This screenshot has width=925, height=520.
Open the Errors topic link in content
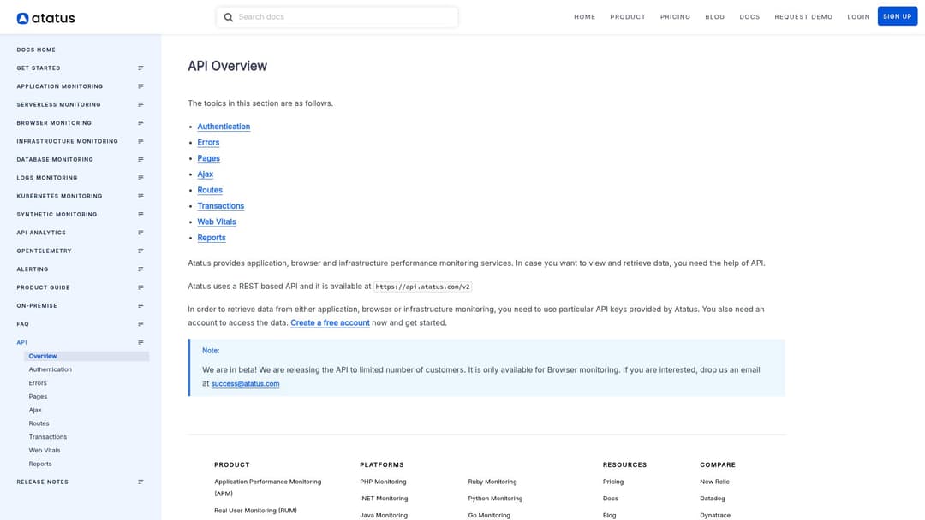(208, 143)
